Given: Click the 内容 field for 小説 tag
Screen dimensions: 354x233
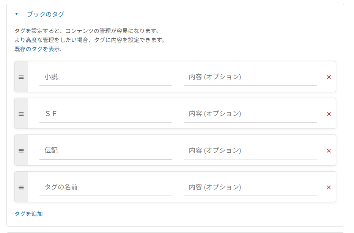Looking at the screenshot, I should click(x=250, y=77).
